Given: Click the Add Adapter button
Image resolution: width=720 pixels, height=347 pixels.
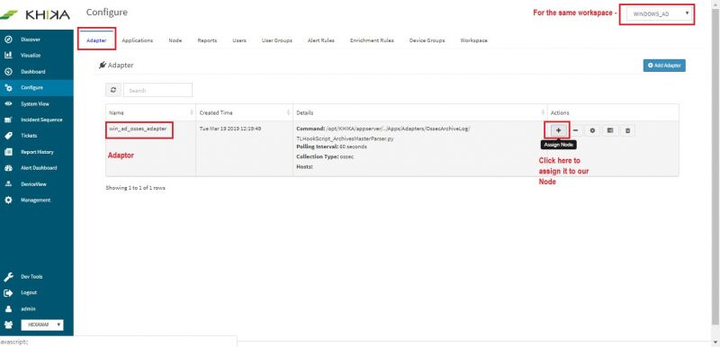Looking at the screenshot, I should pos(664,66).
